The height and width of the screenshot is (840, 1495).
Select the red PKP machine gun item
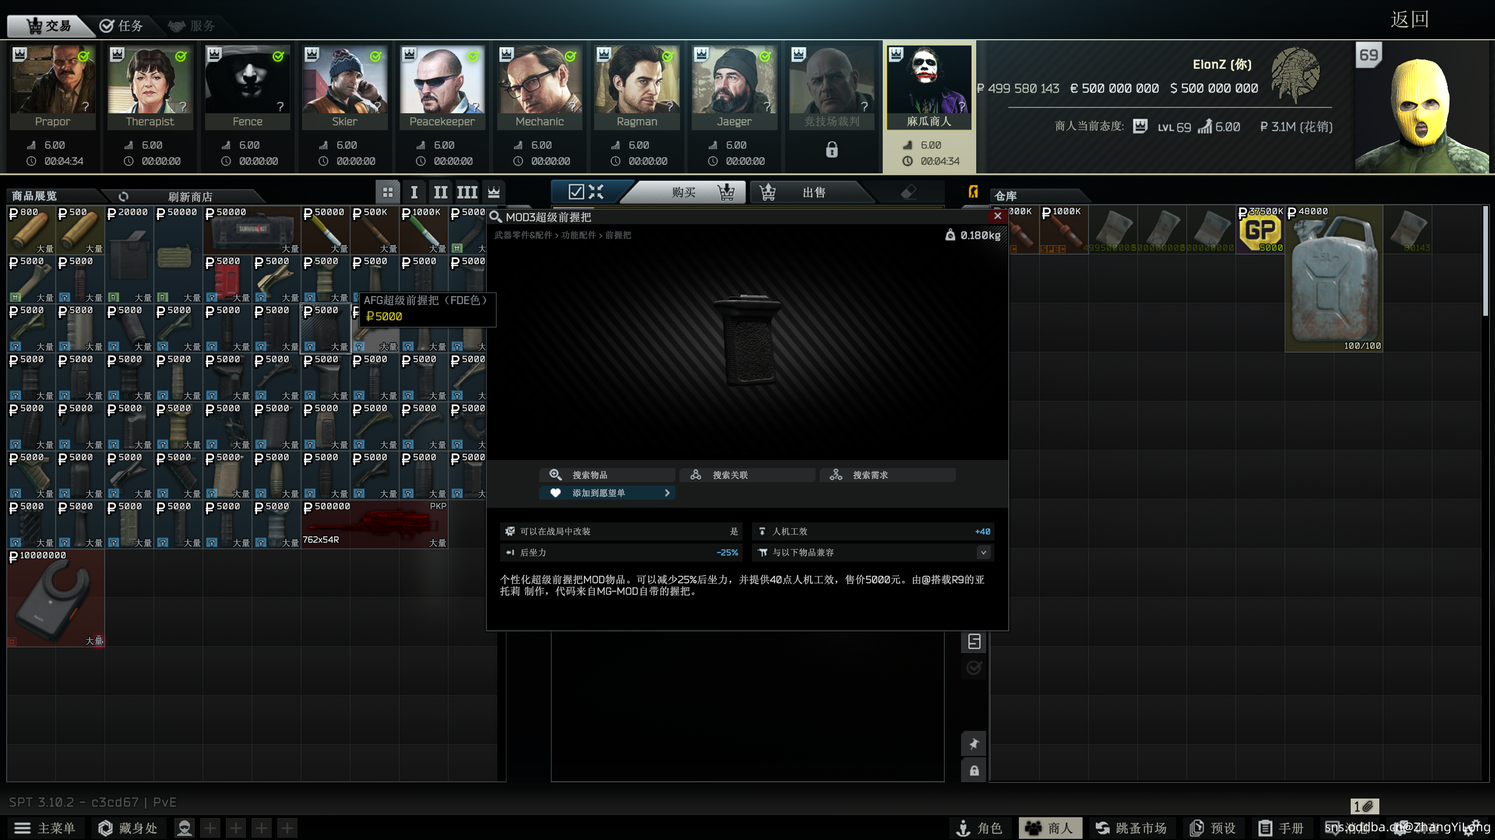pos(374,524)
